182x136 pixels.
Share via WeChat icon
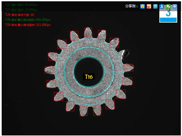(168, 6)
